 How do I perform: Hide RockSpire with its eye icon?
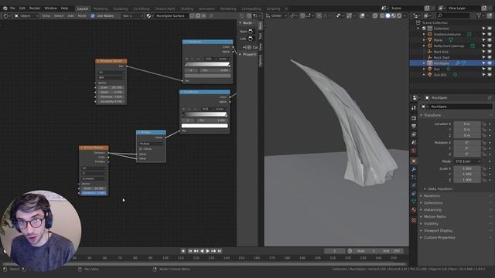(490, 63)
